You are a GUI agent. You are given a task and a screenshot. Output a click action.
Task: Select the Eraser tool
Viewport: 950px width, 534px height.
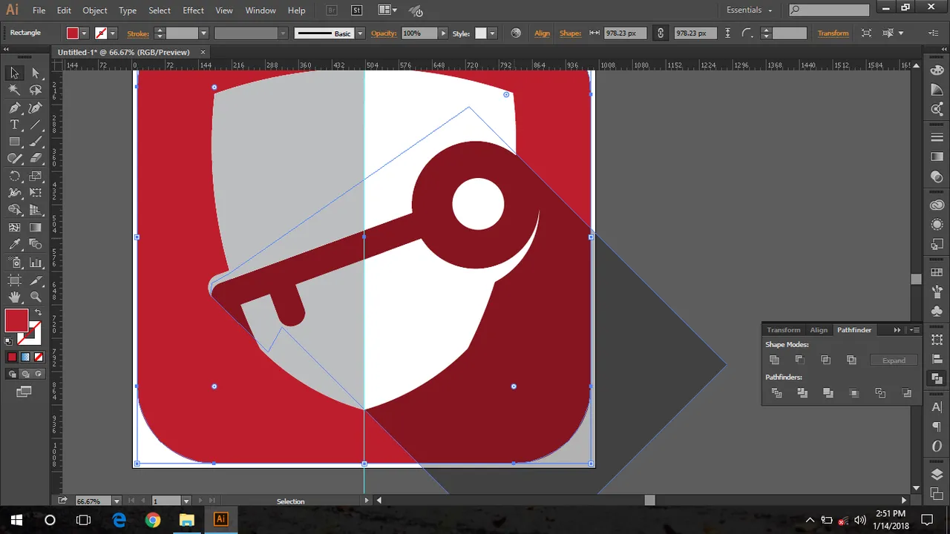click(x=35, y=159)
